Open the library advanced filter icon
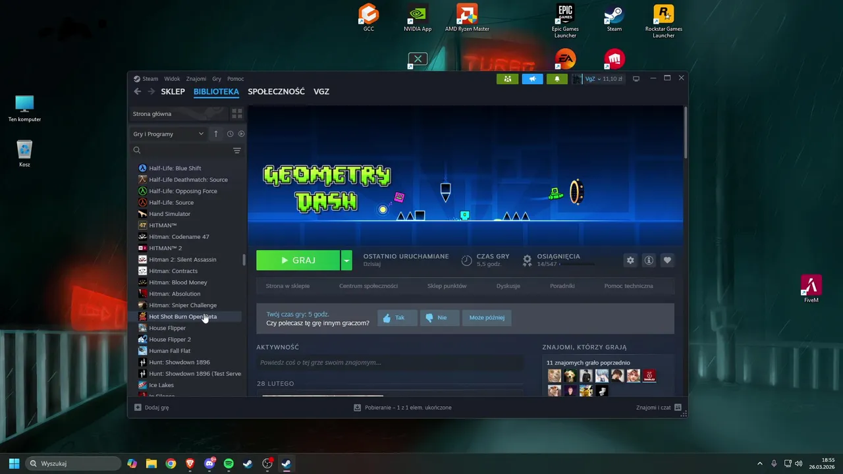 click(x=237, y=151)
